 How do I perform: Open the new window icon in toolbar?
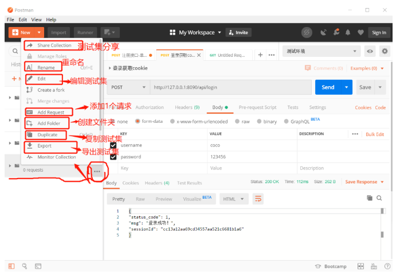(x=110, y=32)
